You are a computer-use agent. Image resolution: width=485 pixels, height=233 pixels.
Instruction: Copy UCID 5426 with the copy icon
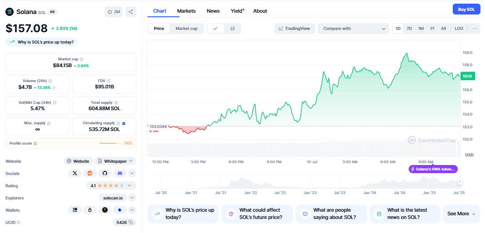point(131,222)
